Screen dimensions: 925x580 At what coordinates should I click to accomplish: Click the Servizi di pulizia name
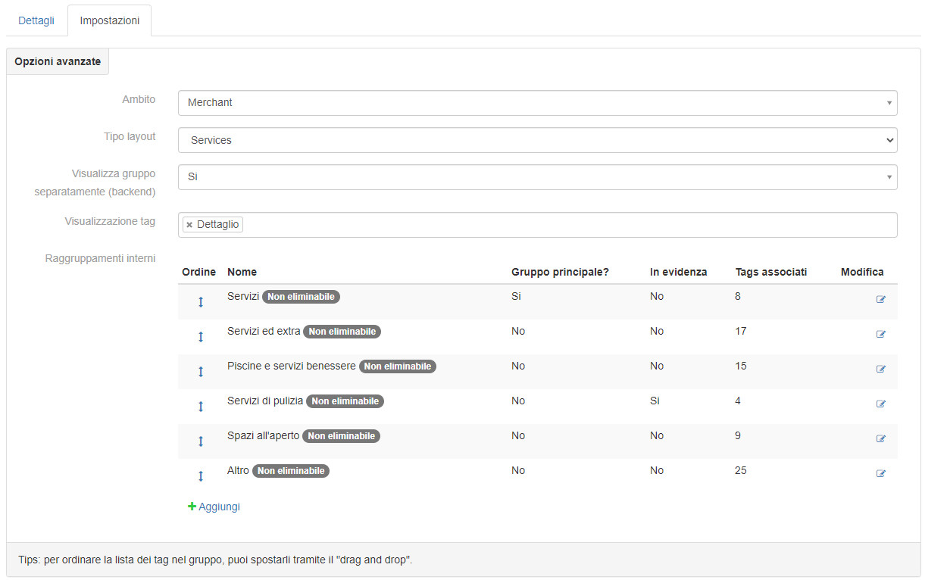pyautogui.click(x=265, y=401)
